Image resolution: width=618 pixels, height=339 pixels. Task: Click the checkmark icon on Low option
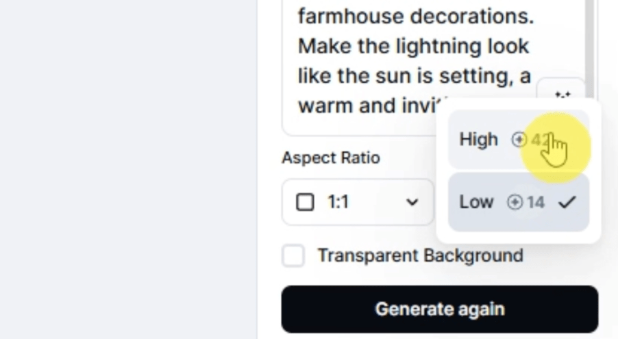click(x=567, y=202)
